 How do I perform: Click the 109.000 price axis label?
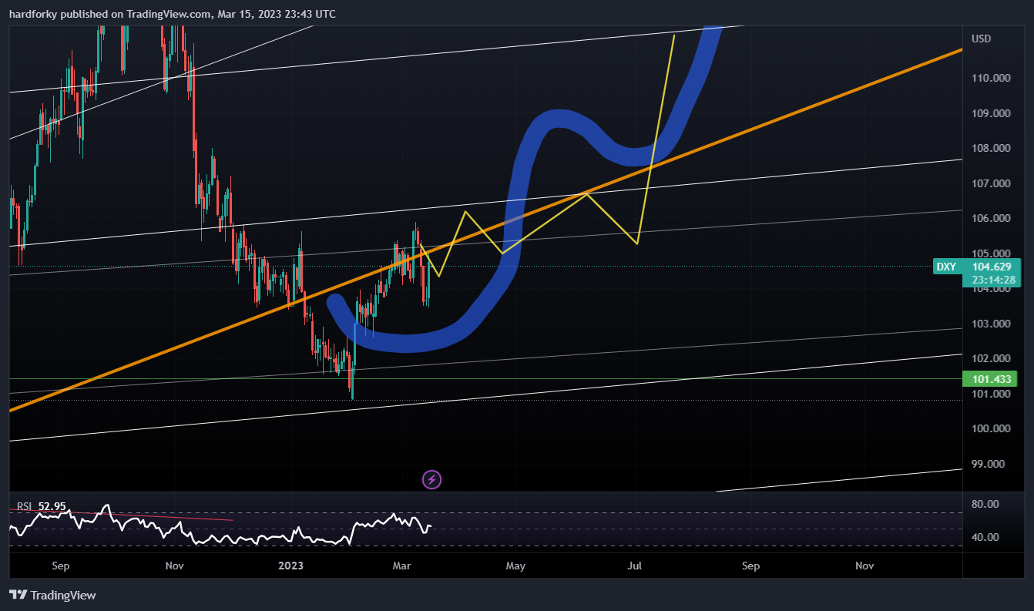click(991, 113)
